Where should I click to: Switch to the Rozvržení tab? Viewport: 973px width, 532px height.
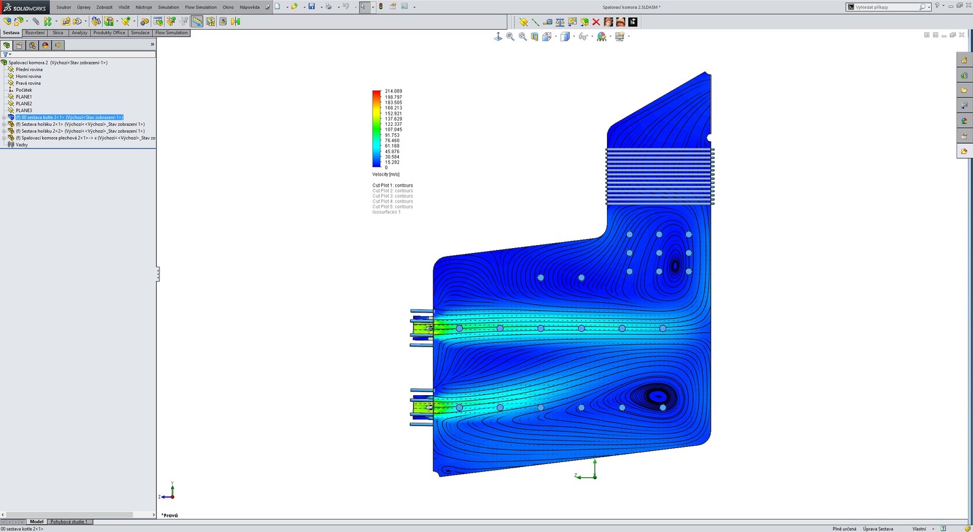(x=35, y=33)
